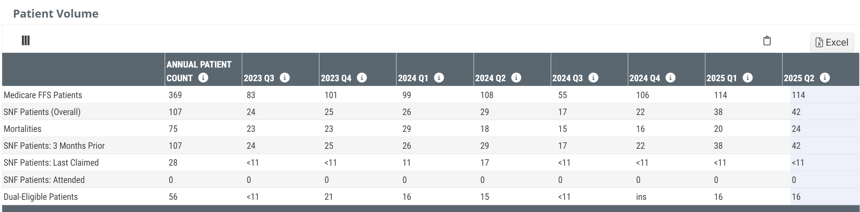Show info tooltip for 2023 Q3

pyautogui.click(x=285, y=78)
